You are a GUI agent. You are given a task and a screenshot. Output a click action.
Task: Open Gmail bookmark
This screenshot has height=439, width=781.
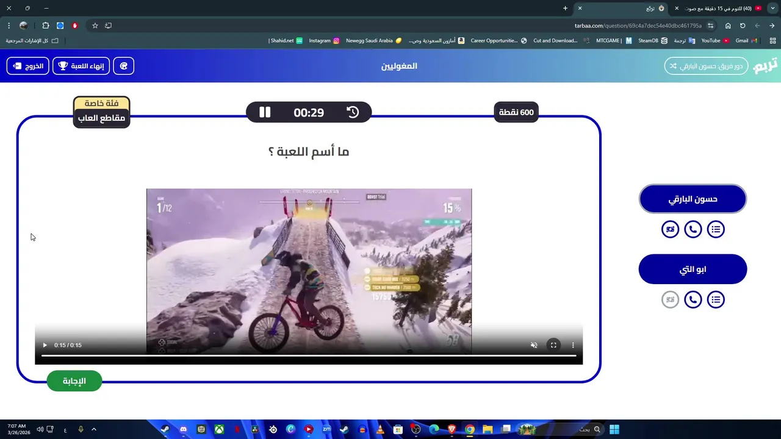[x=746, y=41]
